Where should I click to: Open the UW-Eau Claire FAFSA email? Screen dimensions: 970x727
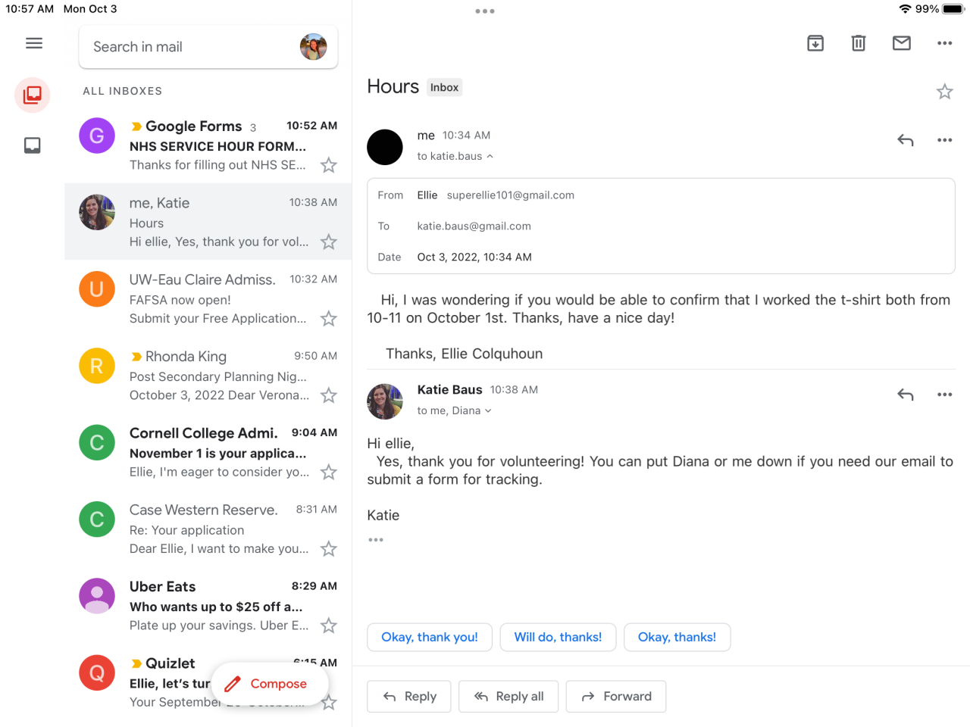217,299
